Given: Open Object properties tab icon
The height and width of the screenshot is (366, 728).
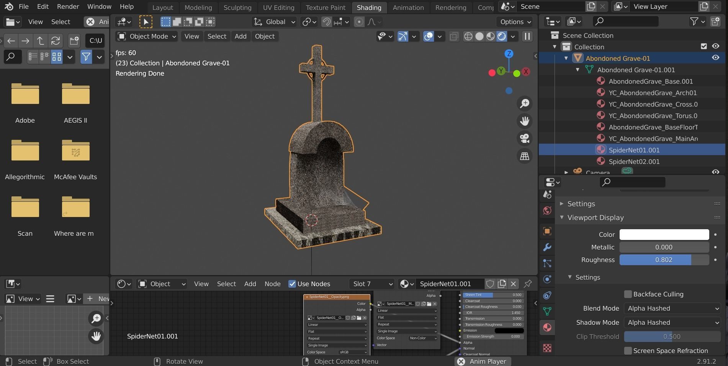Looking at the screenshot, I should click(547, 231).
